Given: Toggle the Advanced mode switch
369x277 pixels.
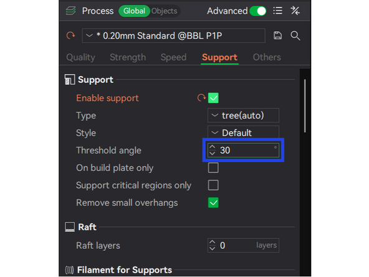Looking at the screenshot, I should click(258, 11).
